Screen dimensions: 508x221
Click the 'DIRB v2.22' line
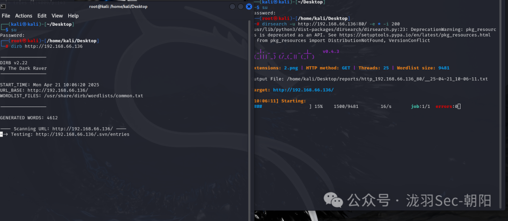(x=14, y=63)
